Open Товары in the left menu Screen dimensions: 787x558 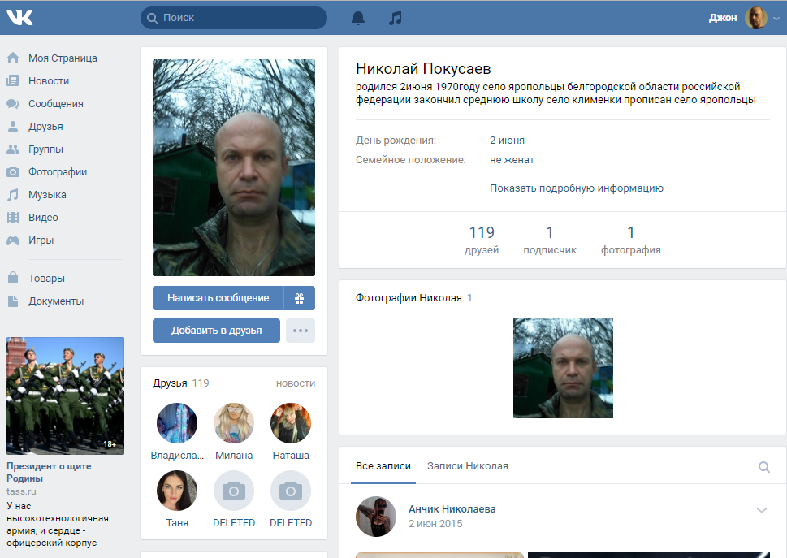pyautogui.click(x=46, y=279)
